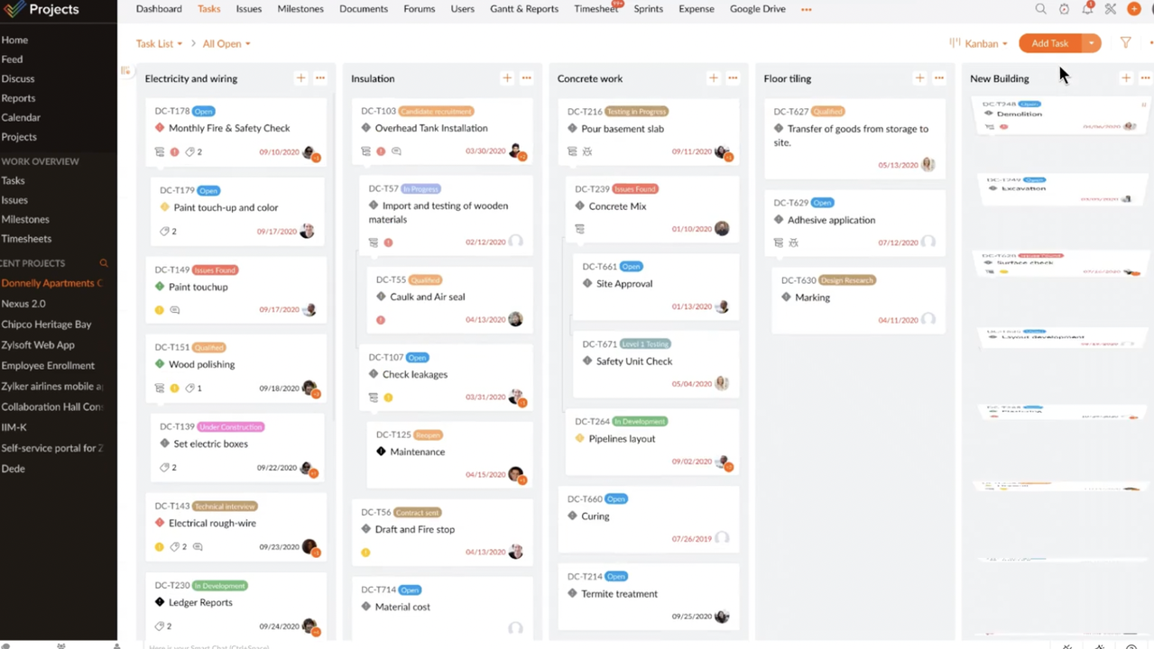The height and width of the screenshot is (649, 1154).
Task: Open the filter funnel icon
Action: (x=1125, y=42)
